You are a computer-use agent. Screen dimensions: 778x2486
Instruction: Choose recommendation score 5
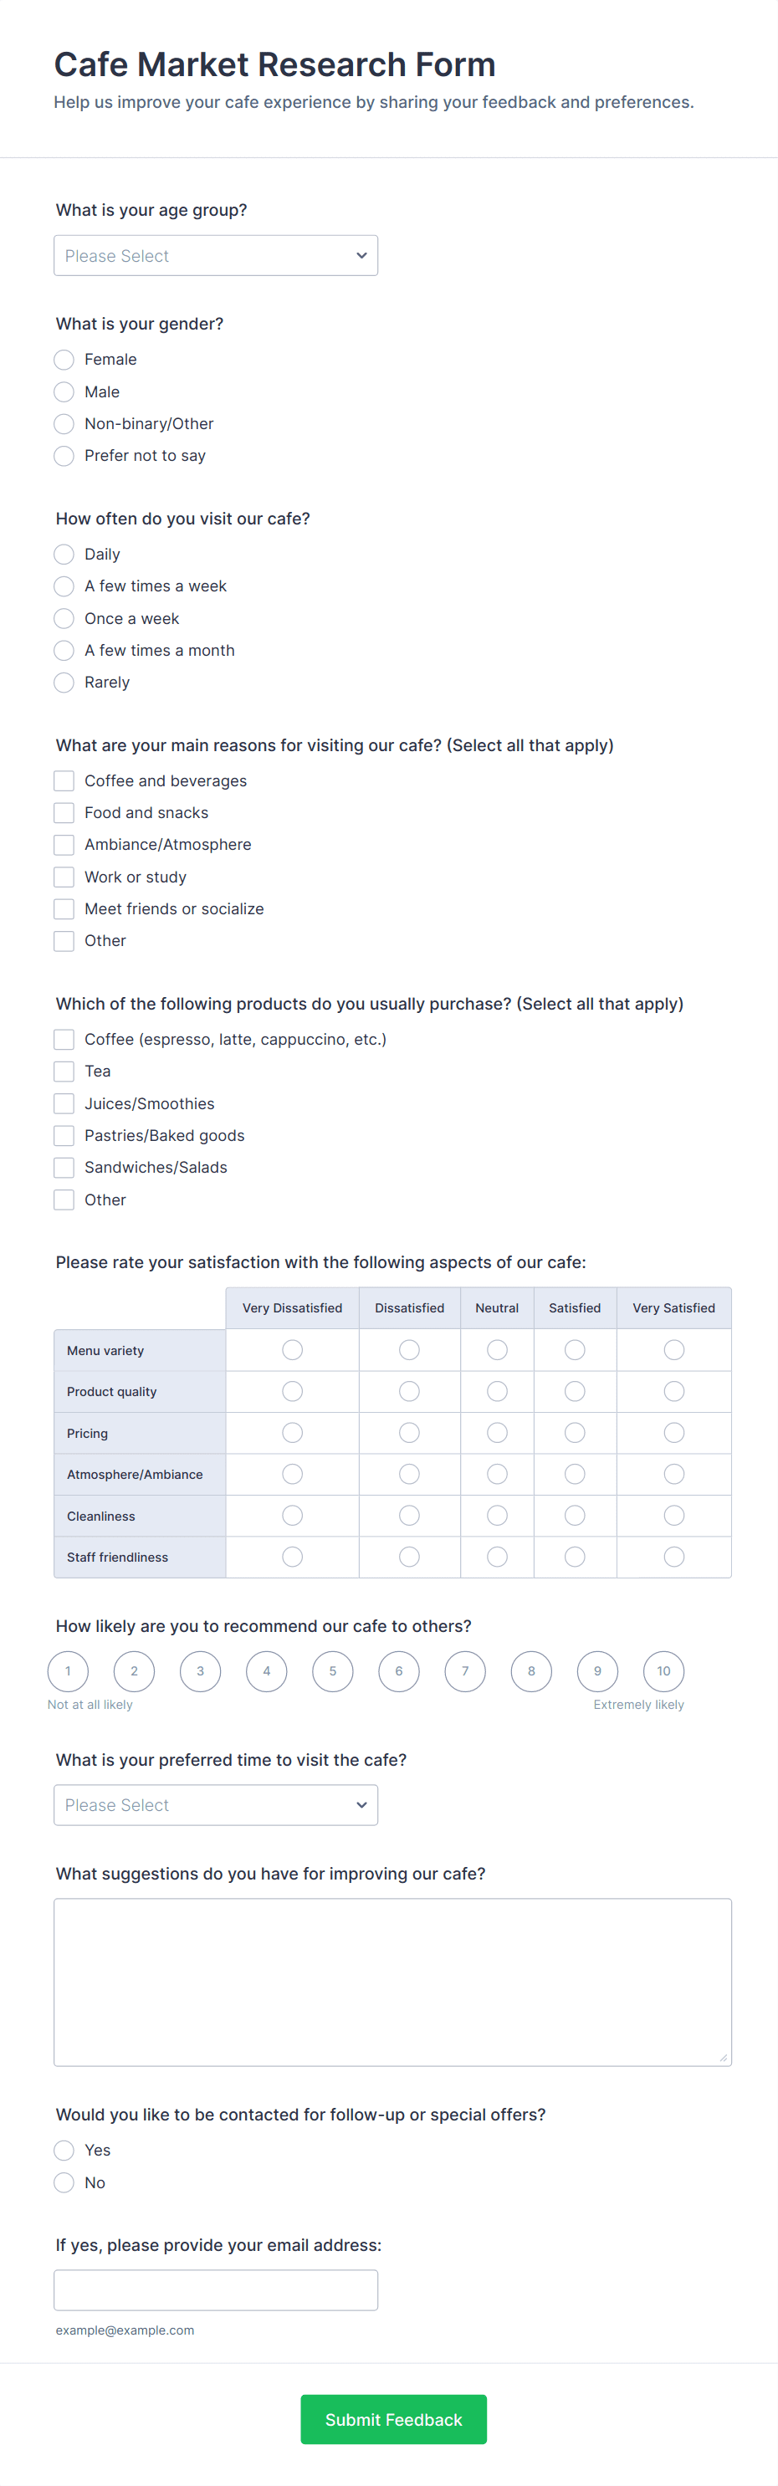click(x=332, y=1671)
